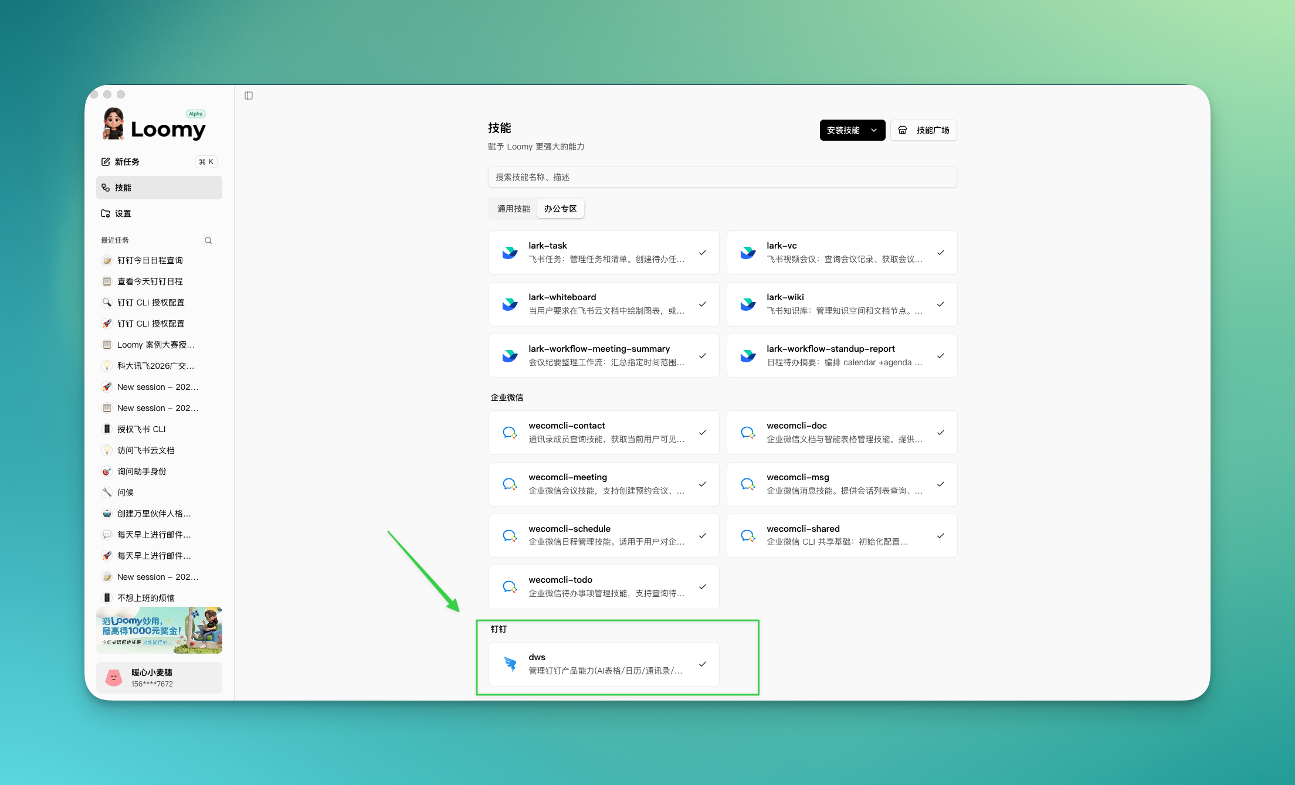This screenshot has width=1295, height=785.
Task: Open recent task 钉钉今日日程查询
Action: click(x=150, y=260)
